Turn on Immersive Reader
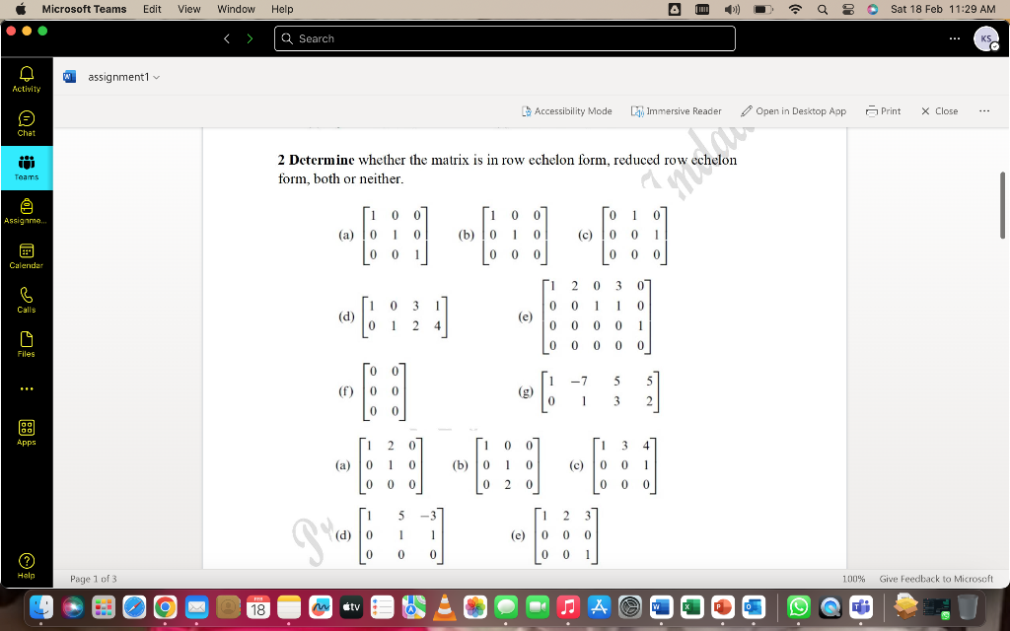Image resolution: width=1010 pixels, height=631 pixels. [x=677, y=111]
